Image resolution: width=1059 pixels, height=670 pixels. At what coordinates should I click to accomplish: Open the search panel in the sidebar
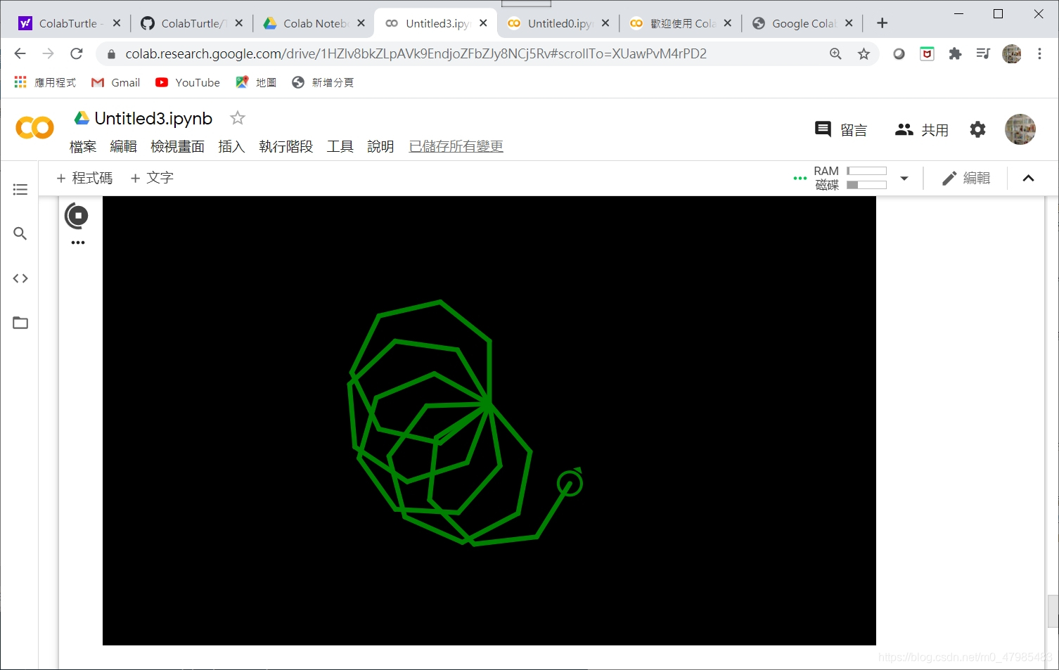pos(20,233)
